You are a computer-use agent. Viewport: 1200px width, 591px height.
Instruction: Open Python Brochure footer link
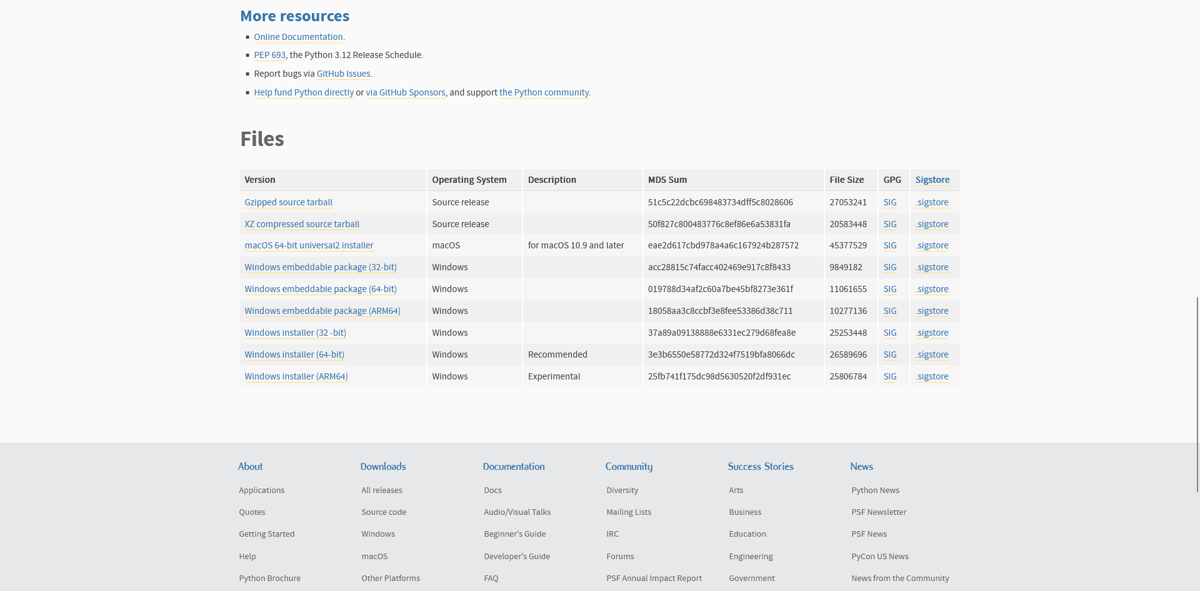click(x=269, y=578)
